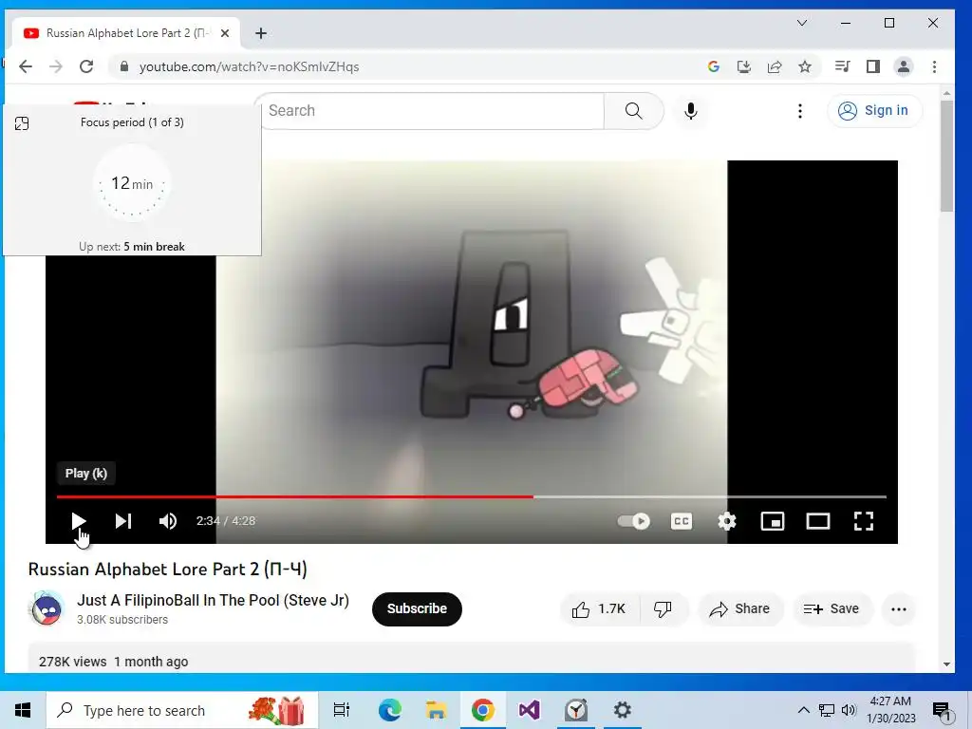Open Windows Settings from the taskbar
Viewport: 972px width, 729px height.
pos(623,710)
